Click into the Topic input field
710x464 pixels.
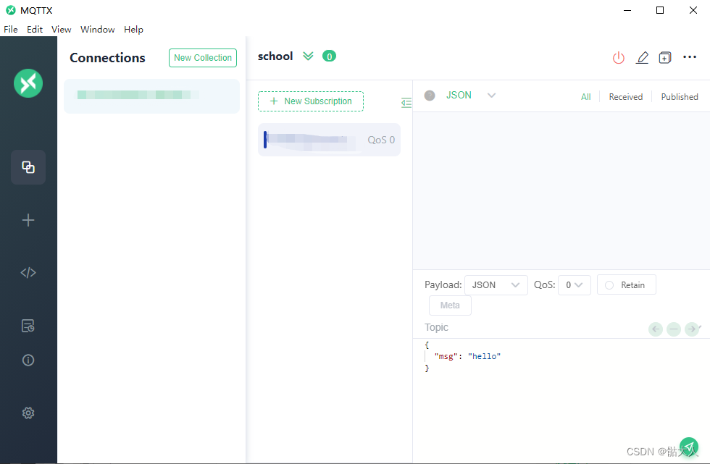coord(535,327)
